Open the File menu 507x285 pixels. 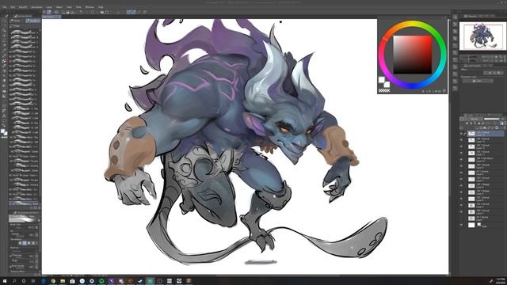[5, 7]
